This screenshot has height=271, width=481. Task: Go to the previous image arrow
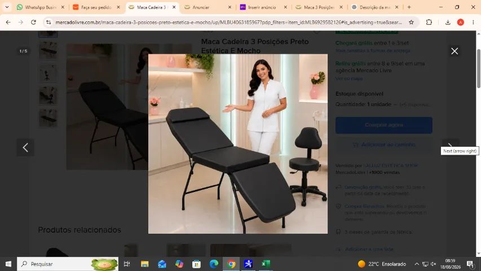pyautogui.click(x=25, y=147)
